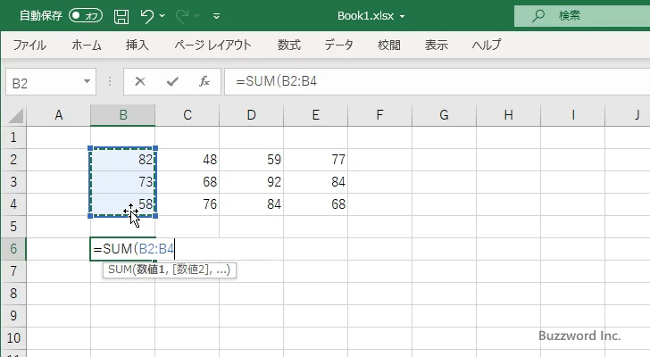This screenshot has height=357, width=650.
Task: Select column I header
Action: tap(573, 115)
